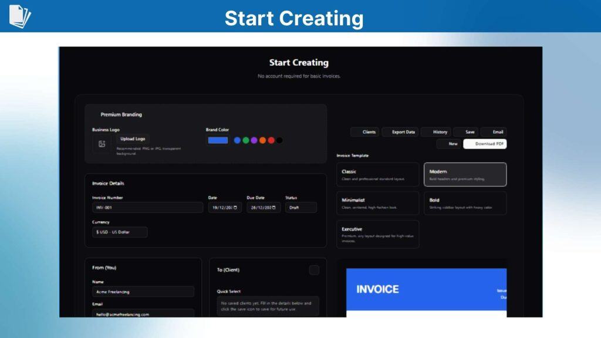
Task: Select the Executive invoice template
Action: [377, 234]
